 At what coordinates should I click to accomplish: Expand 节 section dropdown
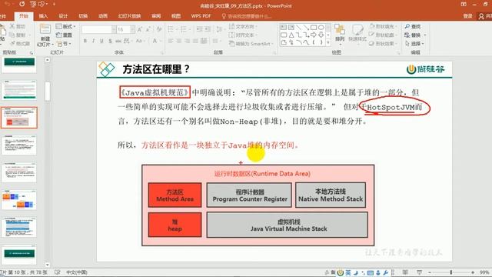(x=65, y=44)
